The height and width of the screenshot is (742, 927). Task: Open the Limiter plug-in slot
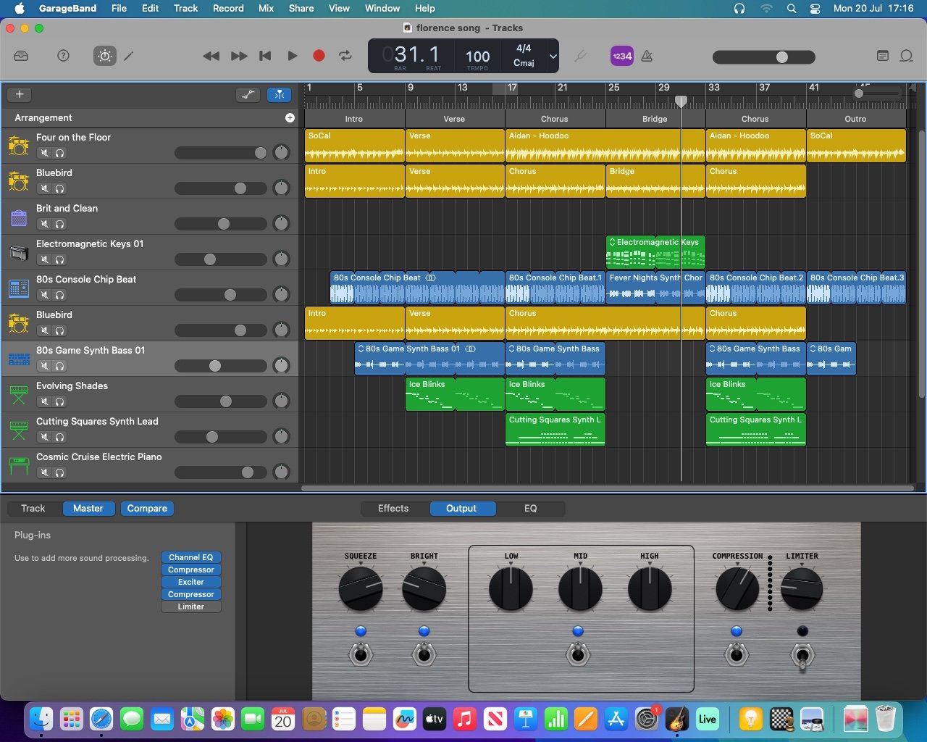[x=191, y=606]
